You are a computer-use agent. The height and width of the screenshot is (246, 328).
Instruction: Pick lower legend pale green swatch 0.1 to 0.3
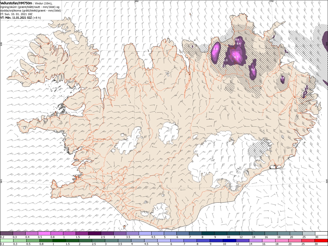7,241
